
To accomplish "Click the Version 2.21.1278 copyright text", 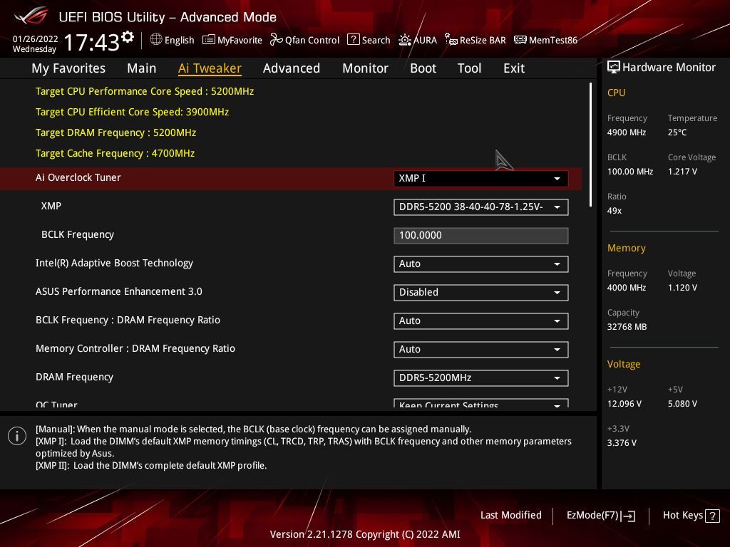I will click(x=365, y=534).
